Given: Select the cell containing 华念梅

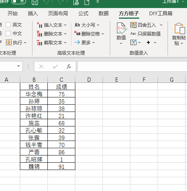Looking at the screenshot, I should click(x=34, y=94).
